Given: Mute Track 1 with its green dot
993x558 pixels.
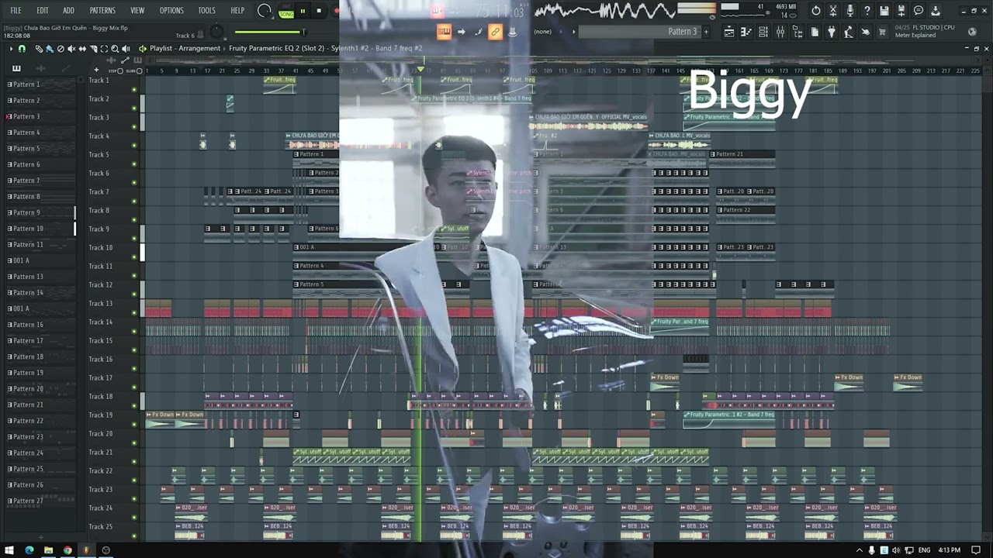Looking at the screenshot, I should [x=134, y=89].
